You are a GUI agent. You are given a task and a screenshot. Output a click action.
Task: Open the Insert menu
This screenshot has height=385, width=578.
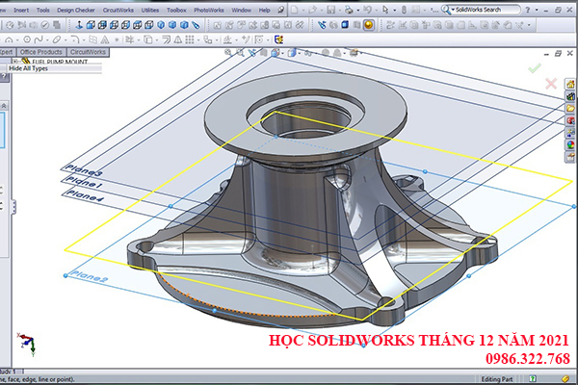pyautogui.click(x=21, y=11)
